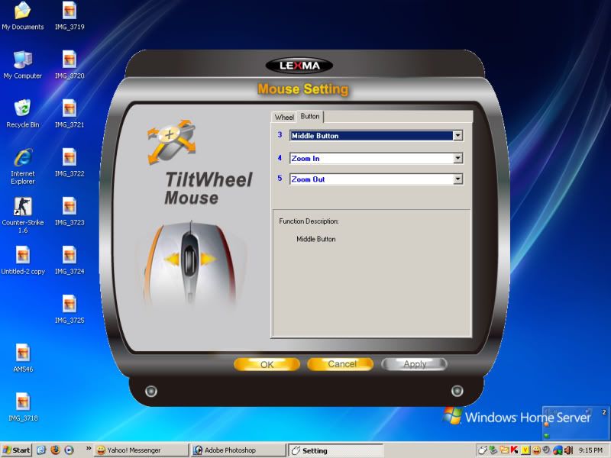The width and height of the screenshot is (611, 458).
Task: Switch to the Wheel tab
Action: tap(284, 118)
